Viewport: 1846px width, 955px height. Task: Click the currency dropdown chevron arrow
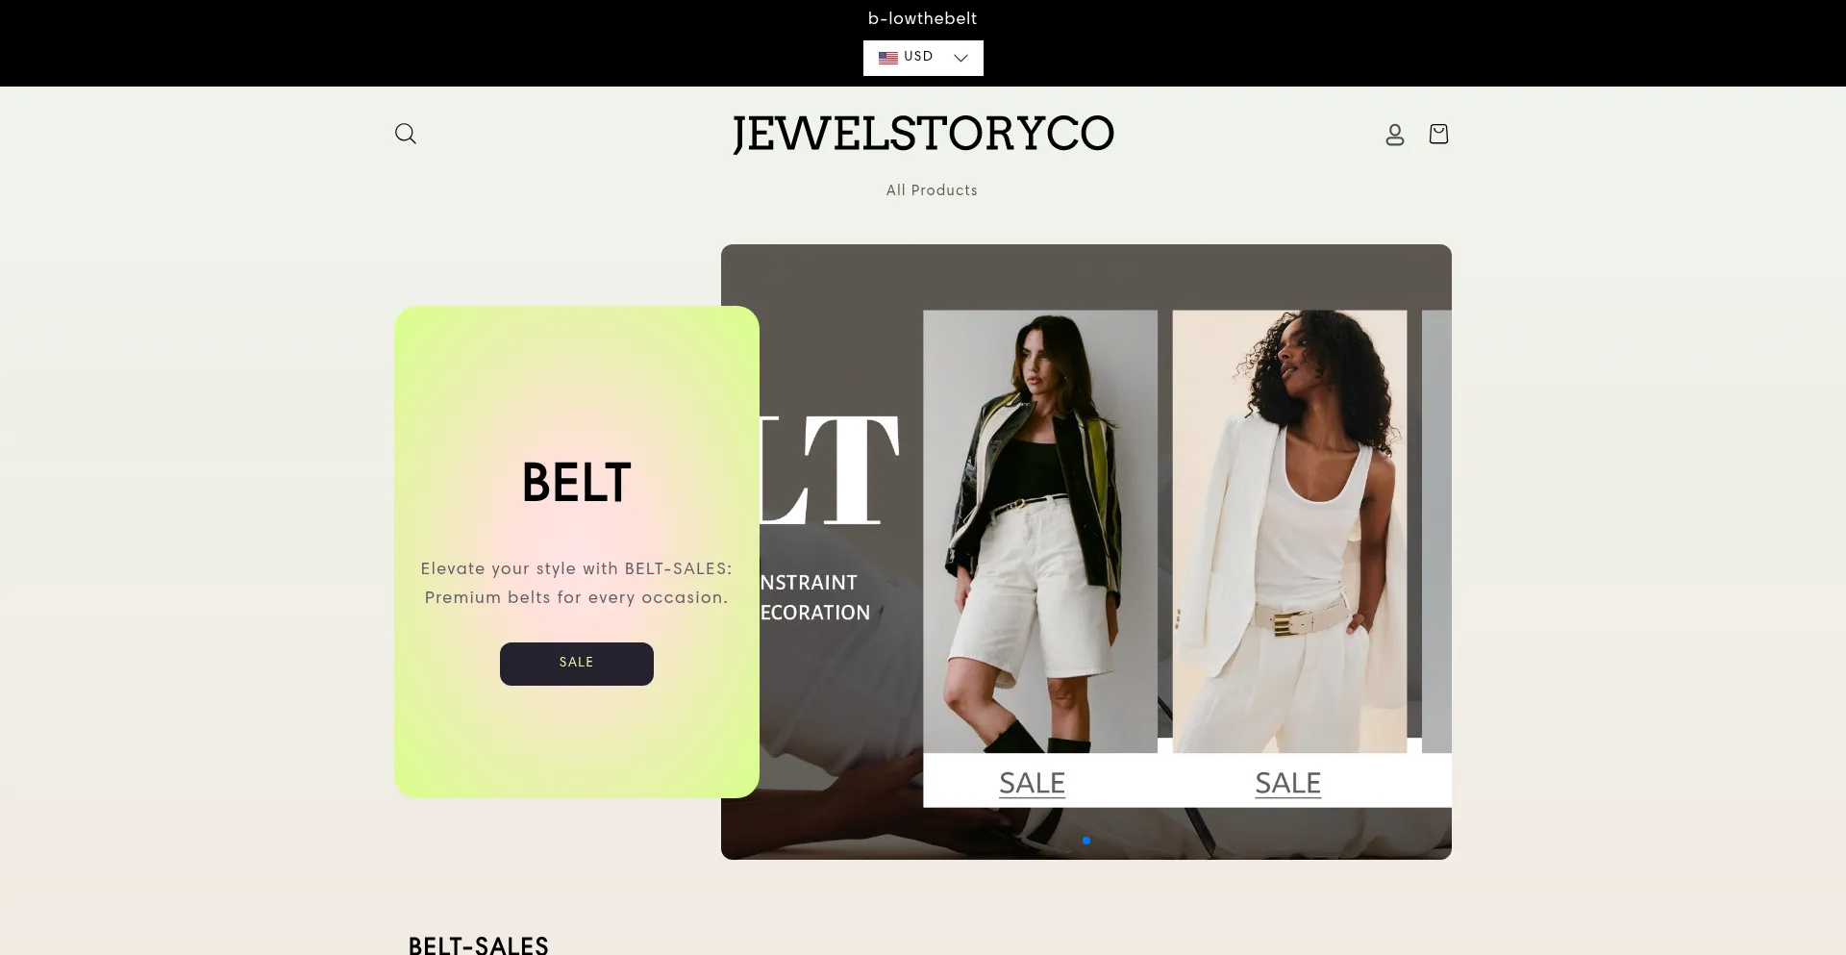click(960, 58)
